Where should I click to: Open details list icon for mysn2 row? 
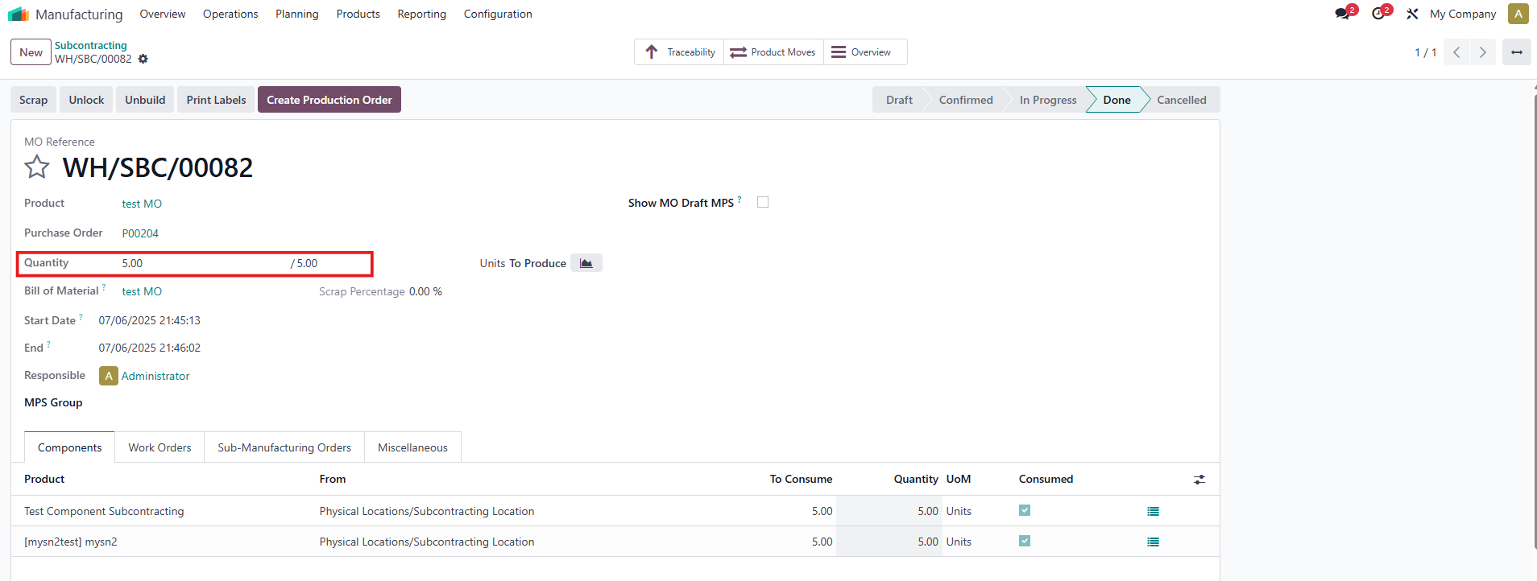click(1153, 542)
